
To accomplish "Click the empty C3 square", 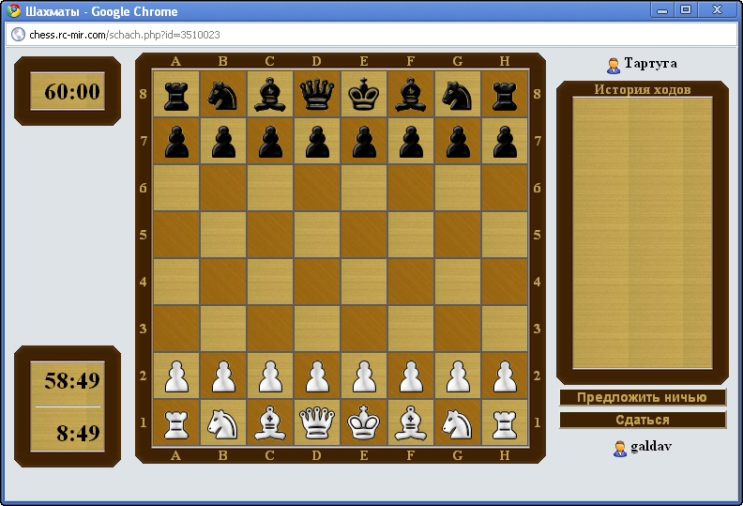I will pyautogui.click(x=270, y=329).
